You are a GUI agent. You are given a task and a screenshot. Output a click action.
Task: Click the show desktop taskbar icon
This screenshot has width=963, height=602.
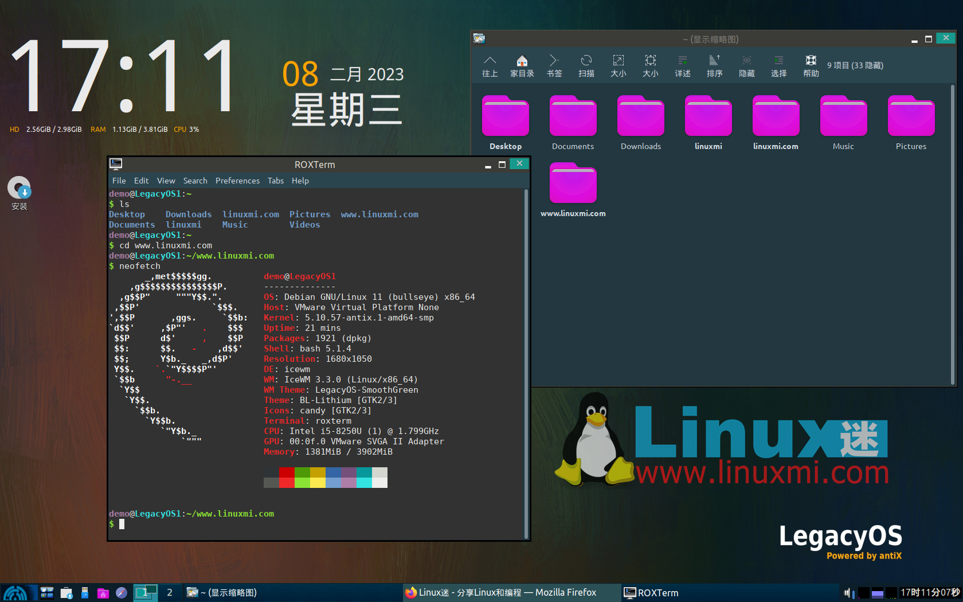[47, 593]
